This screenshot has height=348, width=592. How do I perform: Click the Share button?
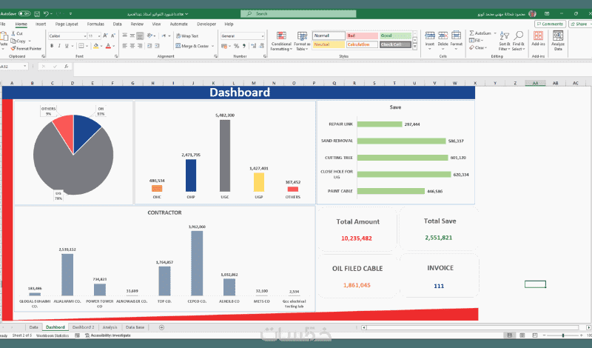tap(579, 24)
